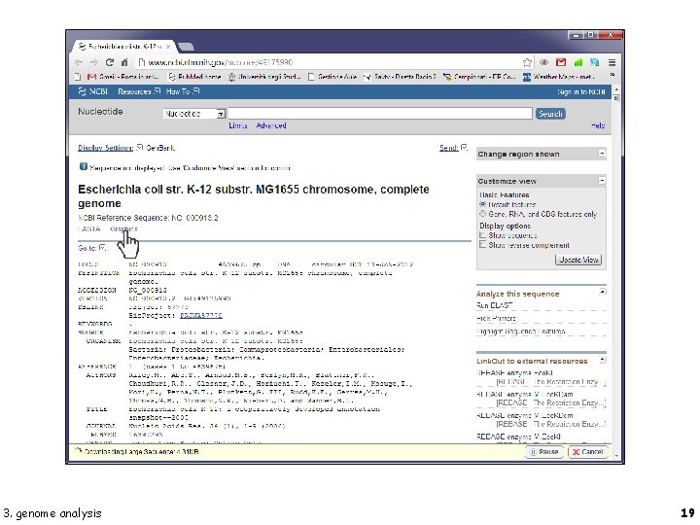
Task: Open the Gmail bookmark
Action: pyautogui.click(x=122, y=77)
